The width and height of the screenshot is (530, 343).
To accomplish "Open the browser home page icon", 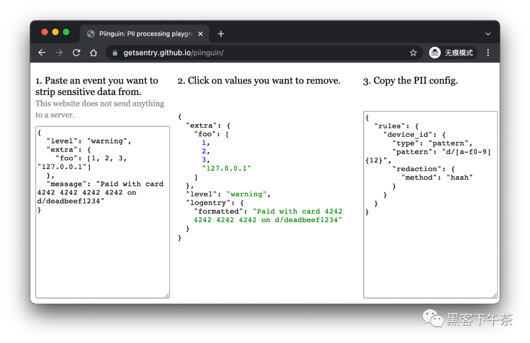I will coord(94,52).
